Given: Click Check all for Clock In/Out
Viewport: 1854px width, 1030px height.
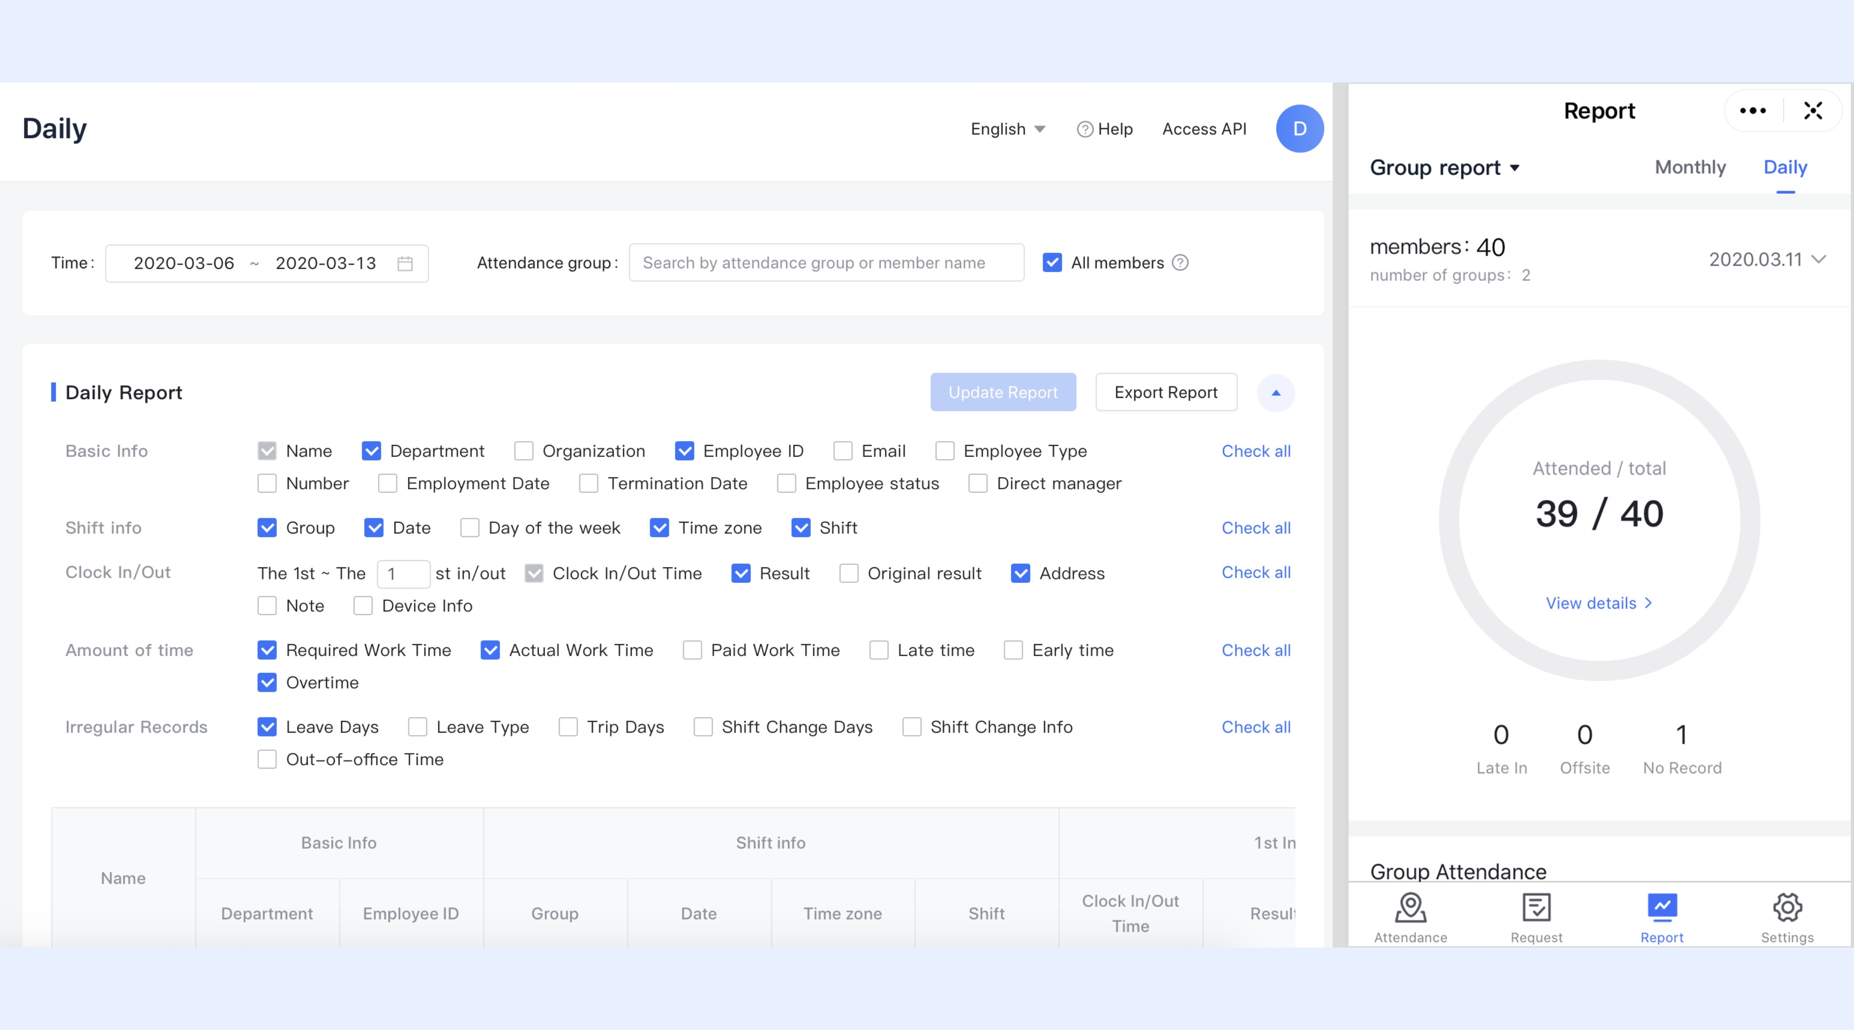Looking at the screenshot, I should click(1256, 572).
